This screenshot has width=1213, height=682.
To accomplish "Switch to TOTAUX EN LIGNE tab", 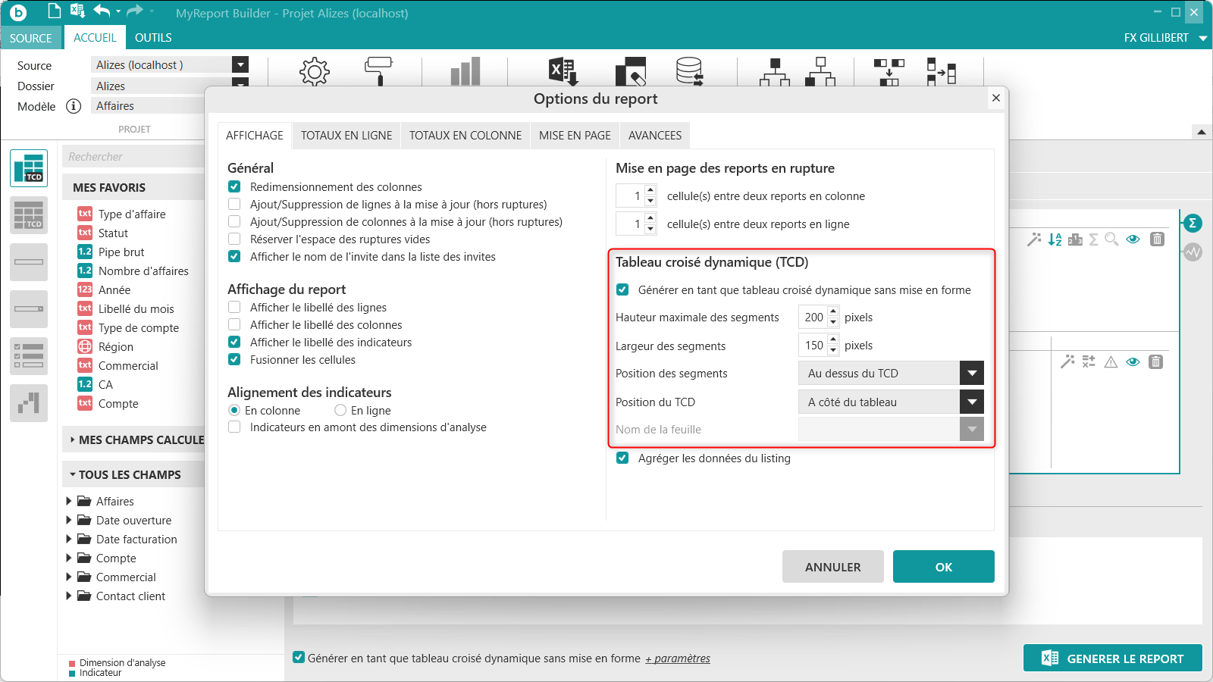I will tap(346, 136).
